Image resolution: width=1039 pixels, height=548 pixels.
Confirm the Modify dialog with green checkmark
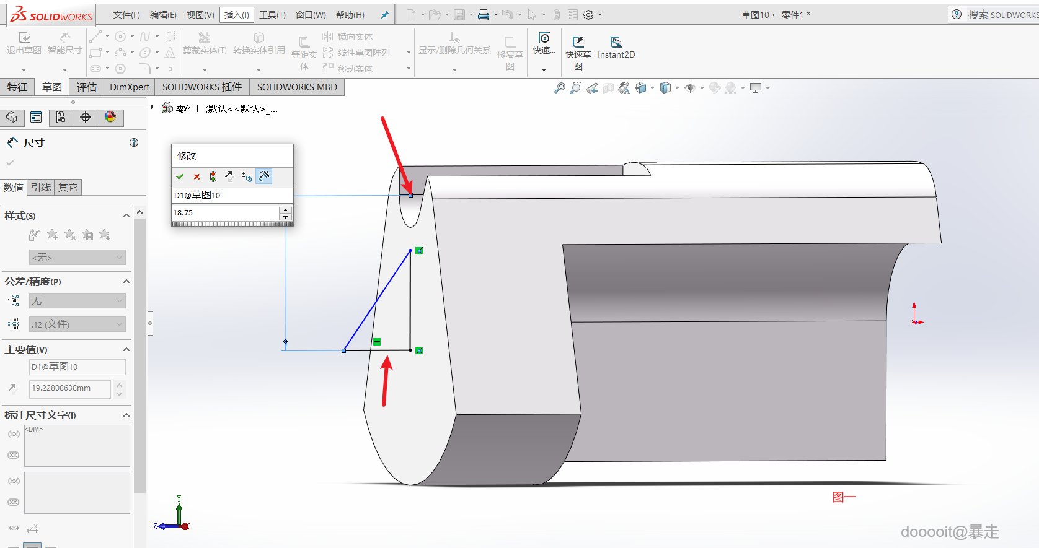(180, 177)
